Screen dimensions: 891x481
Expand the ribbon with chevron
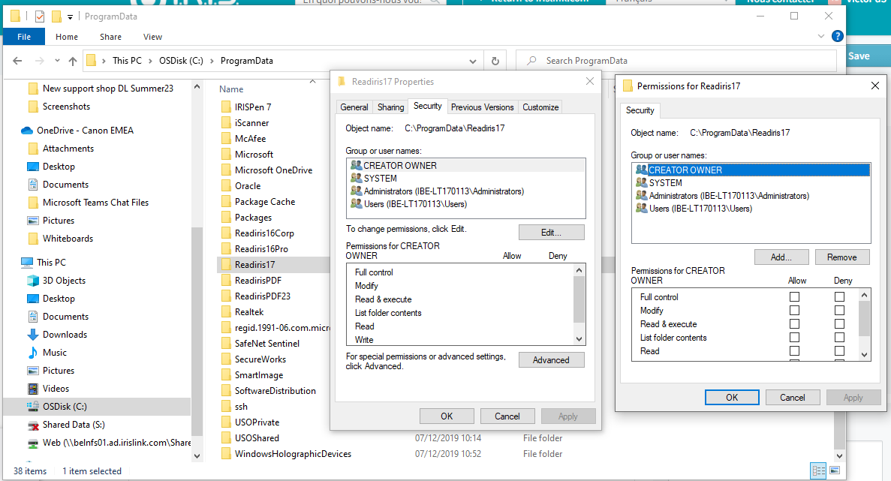(x=820, y=36)
